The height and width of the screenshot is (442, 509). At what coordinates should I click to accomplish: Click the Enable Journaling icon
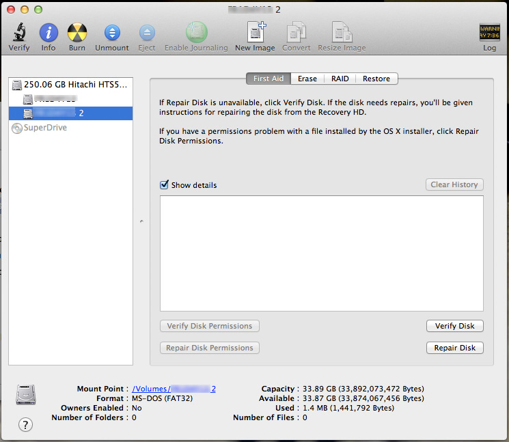[196, 32]
